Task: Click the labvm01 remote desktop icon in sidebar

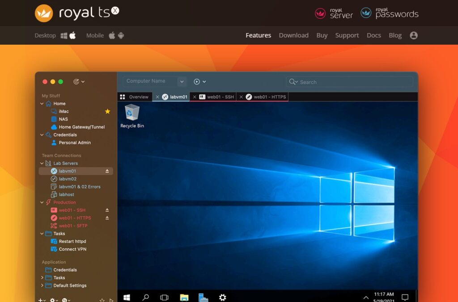Action: click(54, 171)
